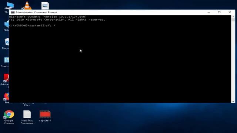The height and width of the screenshot is (133, 237).
Task: Minimize the Command Prompt window
Action: pyautogui.click(x=209, y=12)
